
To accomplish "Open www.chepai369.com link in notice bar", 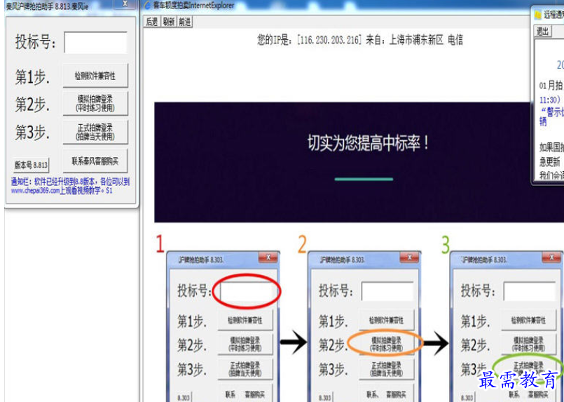I will click(35, 191).
